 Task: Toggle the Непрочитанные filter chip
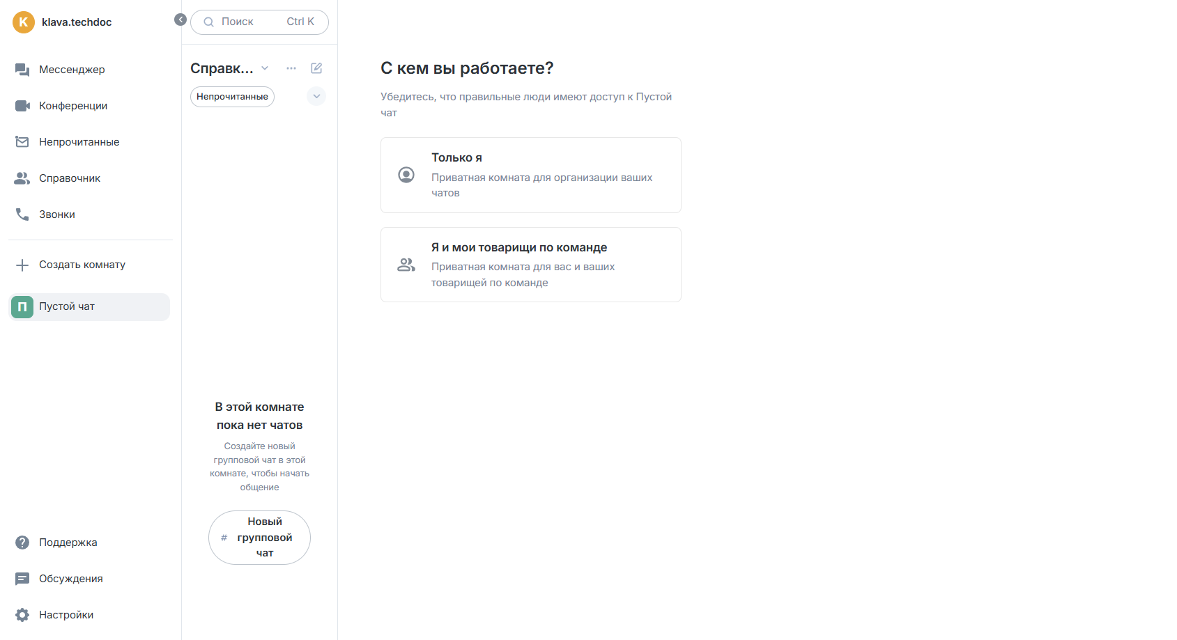click(232, 97)
